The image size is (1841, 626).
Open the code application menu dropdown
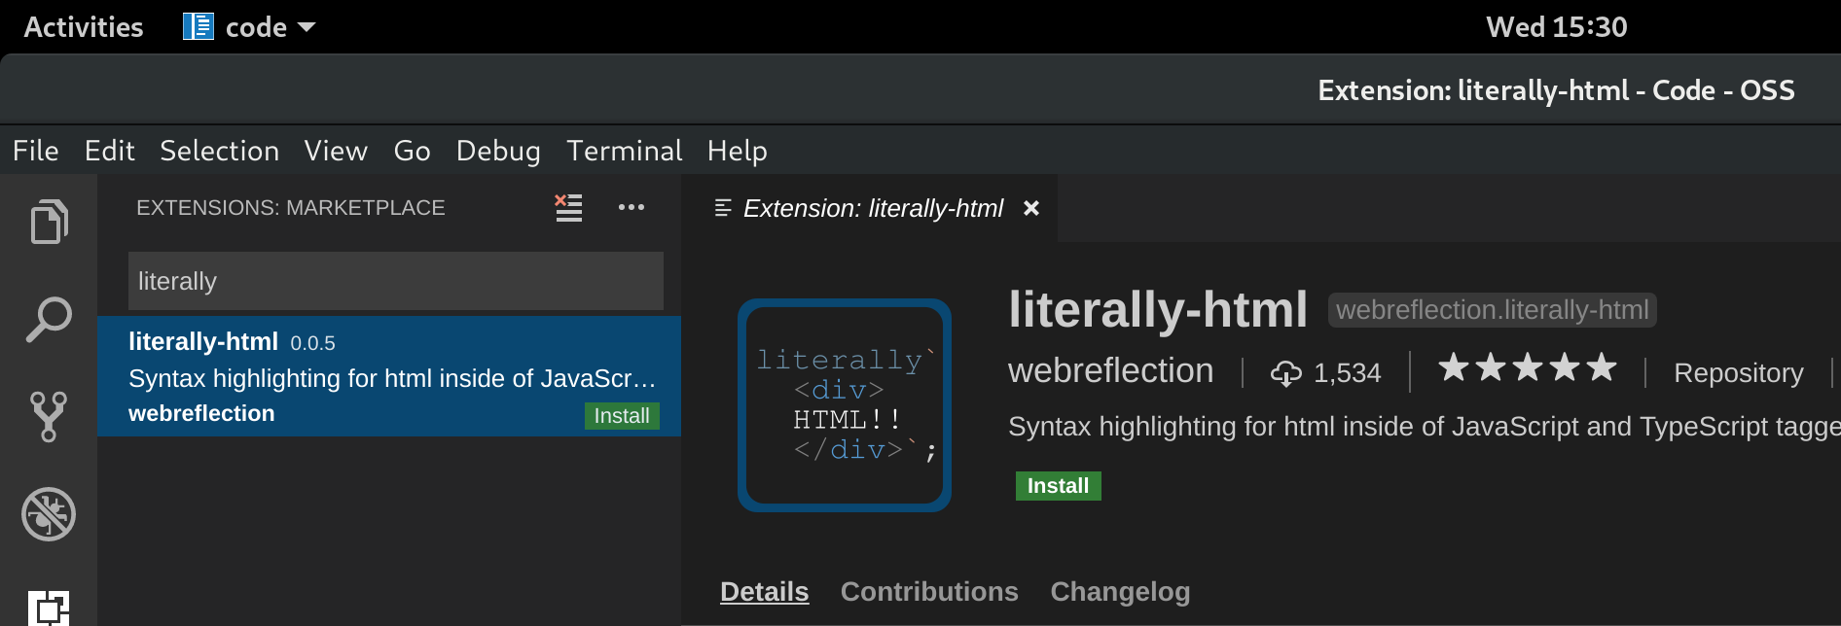(250, 27)
